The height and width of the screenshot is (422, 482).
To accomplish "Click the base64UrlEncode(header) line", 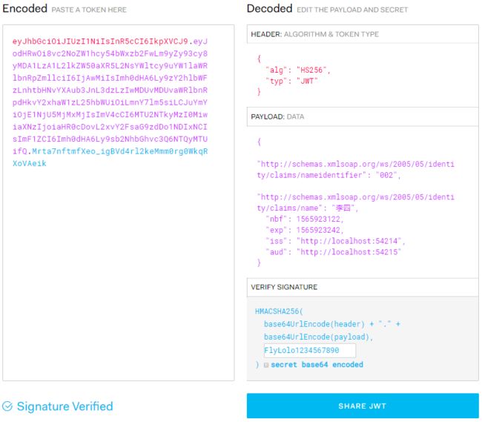I will pos(332,324).
